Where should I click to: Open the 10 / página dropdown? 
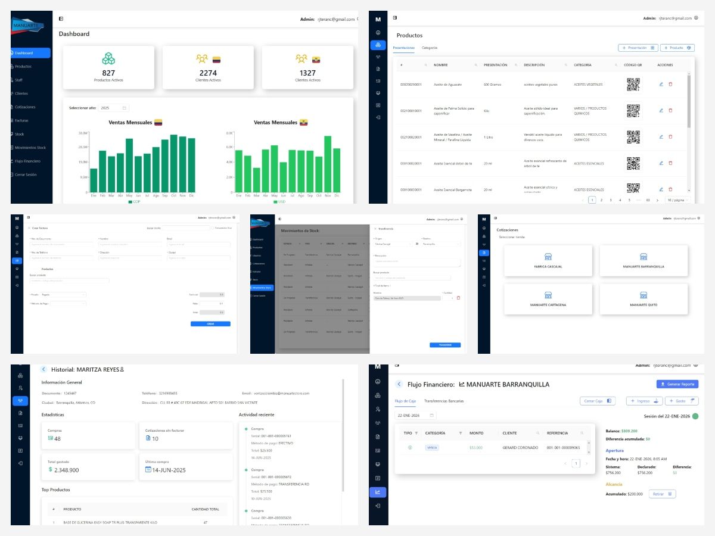677,200
